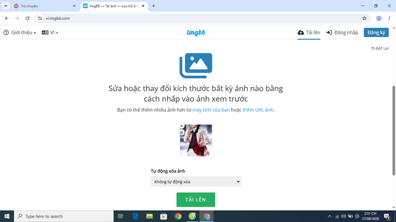View site information icon in address bar
This screenshot has width=396, height=222.
[x=40, y=18]
